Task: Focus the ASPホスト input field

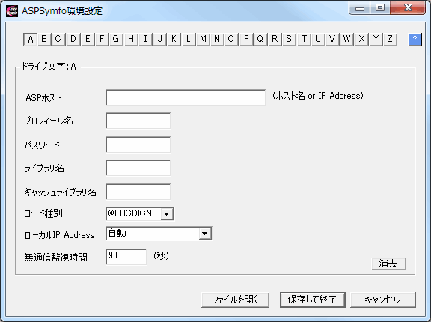Action: coord(186,97)
